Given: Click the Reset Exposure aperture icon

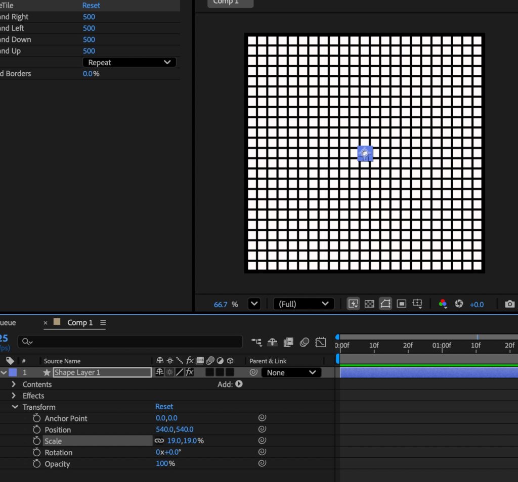Looking at the screenshot, I should [459, 304].
